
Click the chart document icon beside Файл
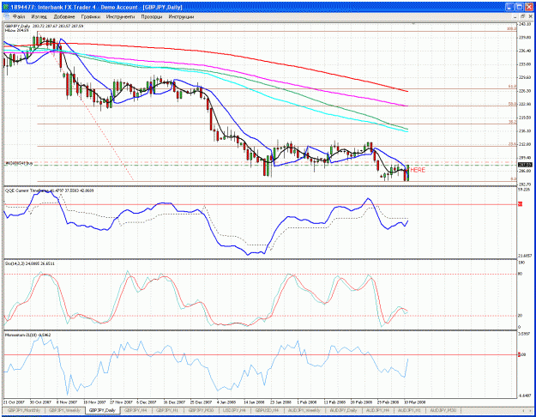click(x=7, y=16)
